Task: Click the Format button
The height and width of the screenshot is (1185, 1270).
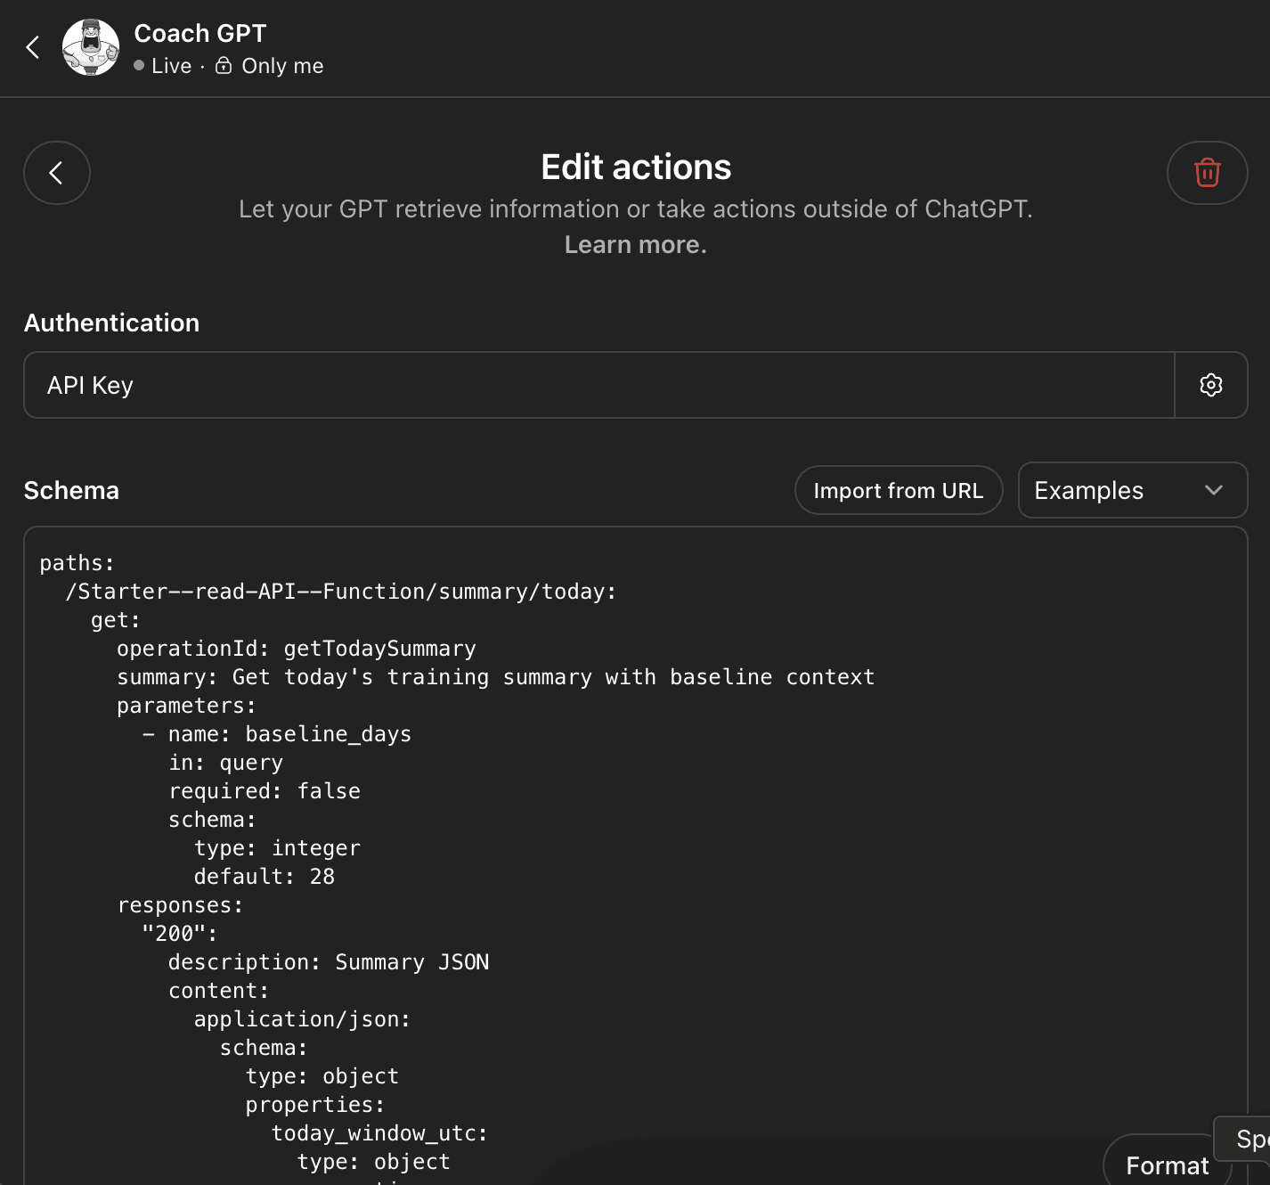Action: [x=1167, y=1165]
